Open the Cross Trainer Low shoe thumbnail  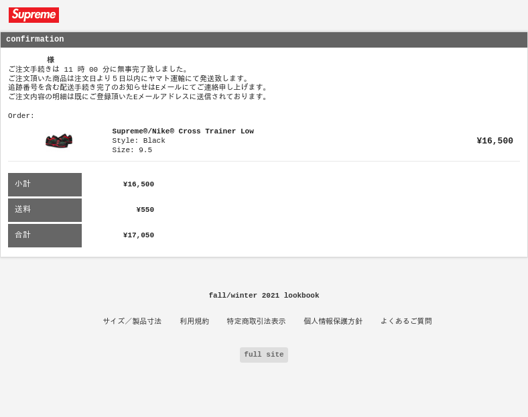click(x=59, y=141)
